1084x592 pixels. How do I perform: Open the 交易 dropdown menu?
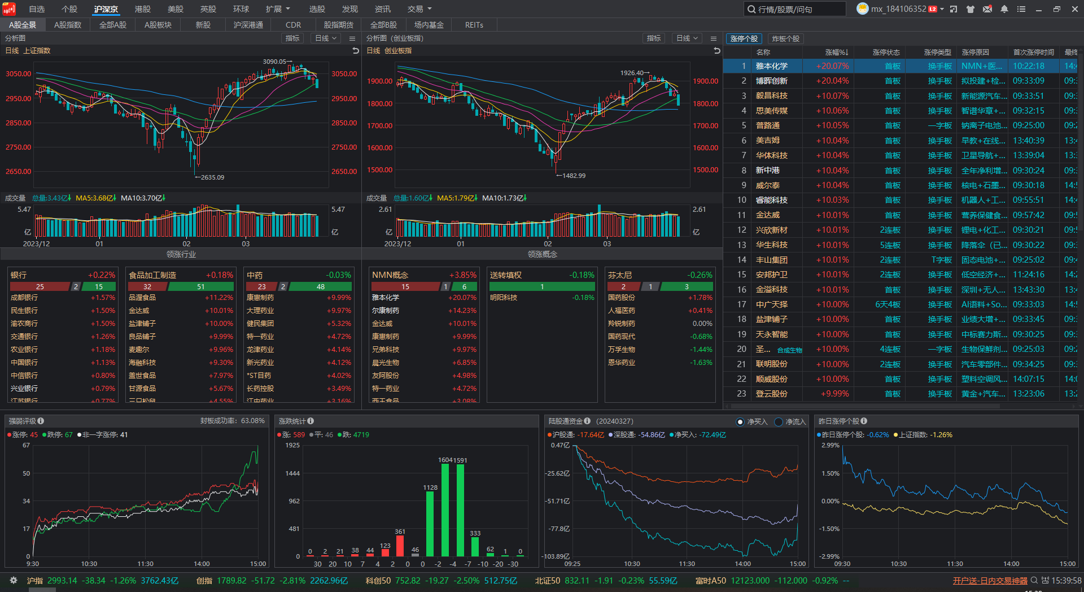pyautogui.click(x=419, y=9)
